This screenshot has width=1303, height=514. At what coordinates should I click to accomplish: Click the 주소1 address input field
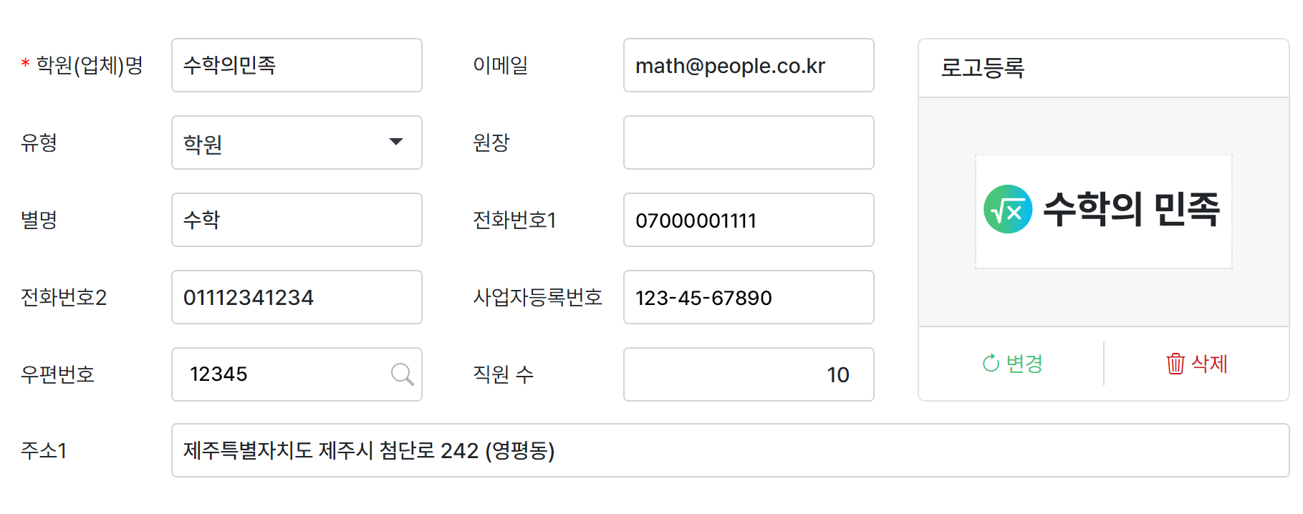(x=730, y=450)
